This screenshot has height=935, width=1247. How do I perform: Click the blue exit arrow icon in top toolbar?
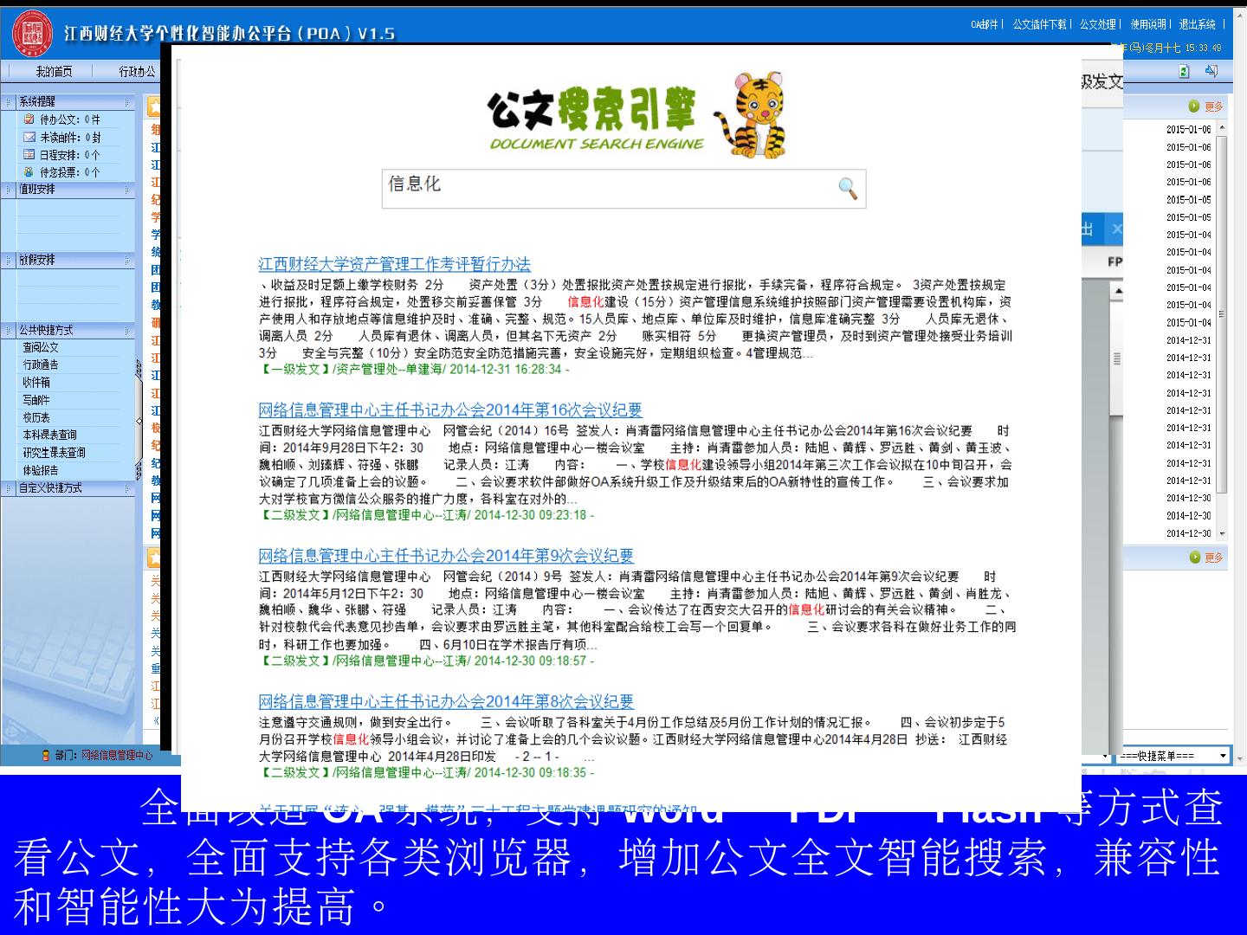click(1211, 71)
